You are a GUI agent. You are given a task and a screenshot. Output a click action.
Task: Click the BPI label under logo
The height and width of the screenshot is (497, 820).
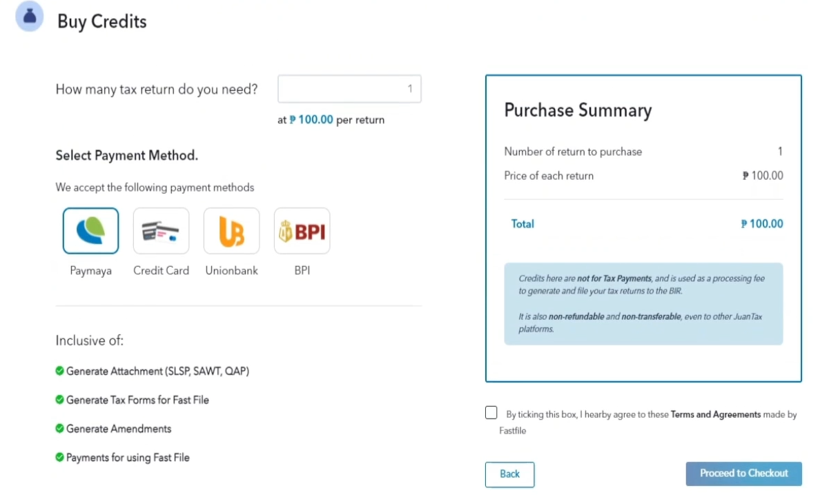[302, 271]
